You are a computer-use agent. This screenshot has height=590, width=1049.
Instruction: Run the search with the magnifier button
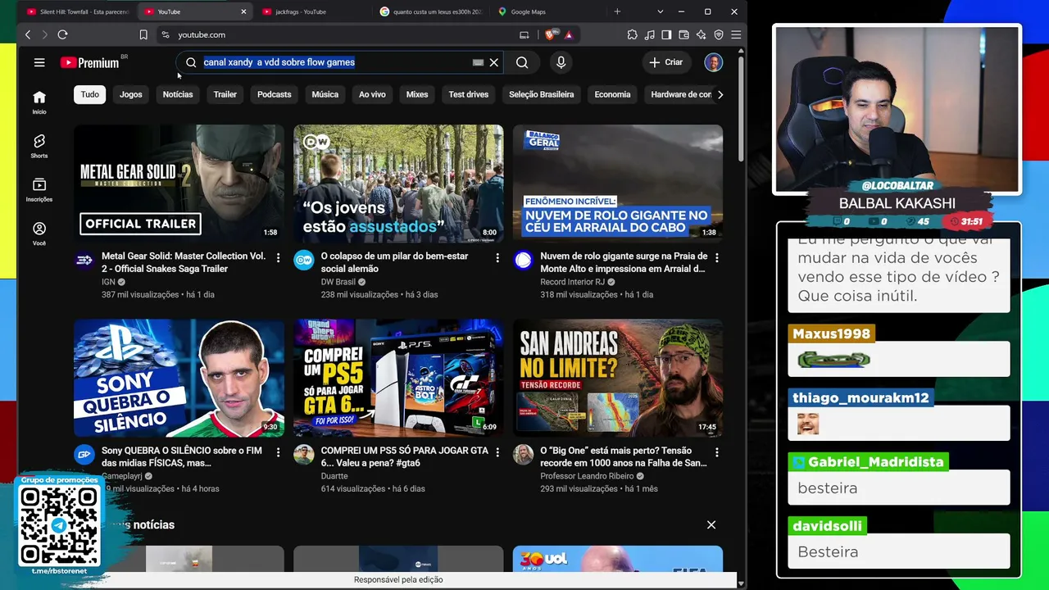coord(522,62)
